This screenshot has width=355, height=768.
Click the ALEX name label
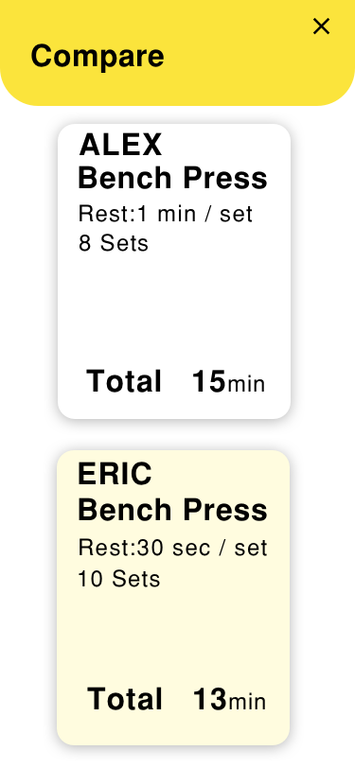click(x=120, y=145)
